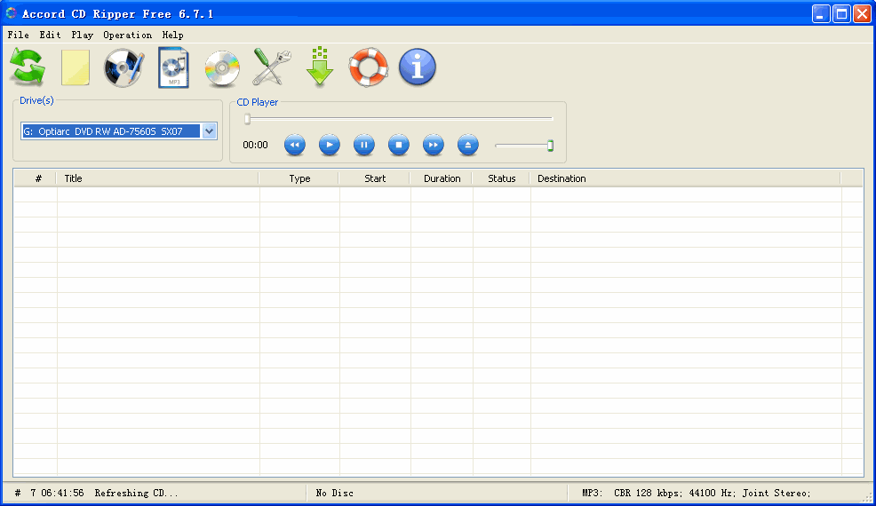876x506 pixels.
Task: Click the yellow note toolbar icon
Action: point(76,67)
